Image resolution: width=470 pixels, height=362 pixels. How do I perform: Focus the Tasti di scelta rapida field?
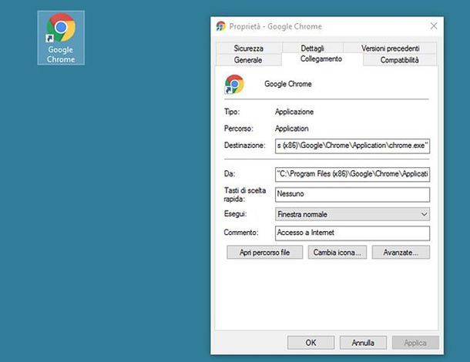(x=352, y=194)
